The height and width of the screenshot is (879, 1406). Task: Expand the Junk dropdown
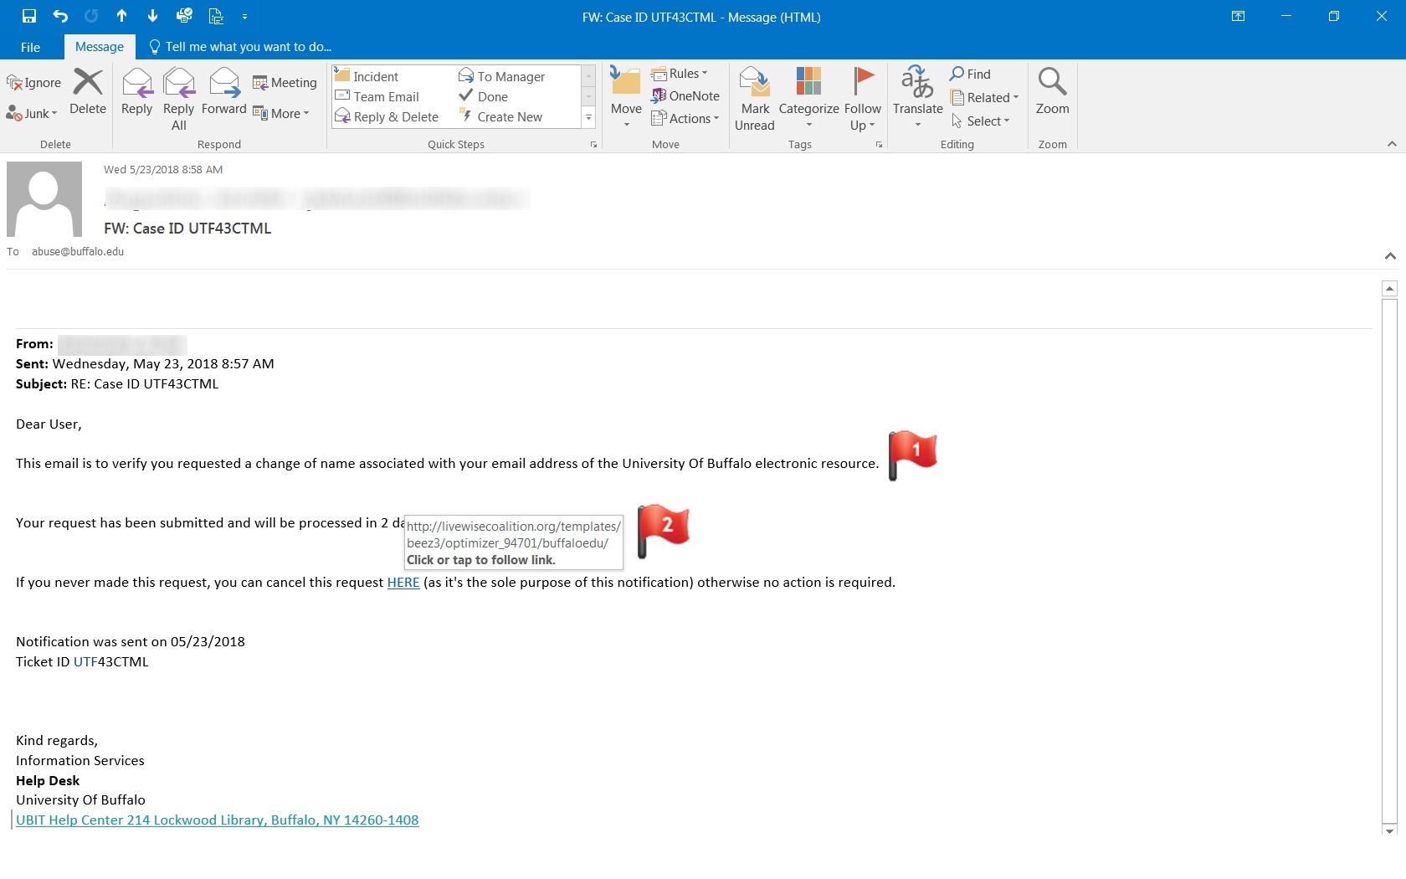pyautogui.click(x=32, y=113)
